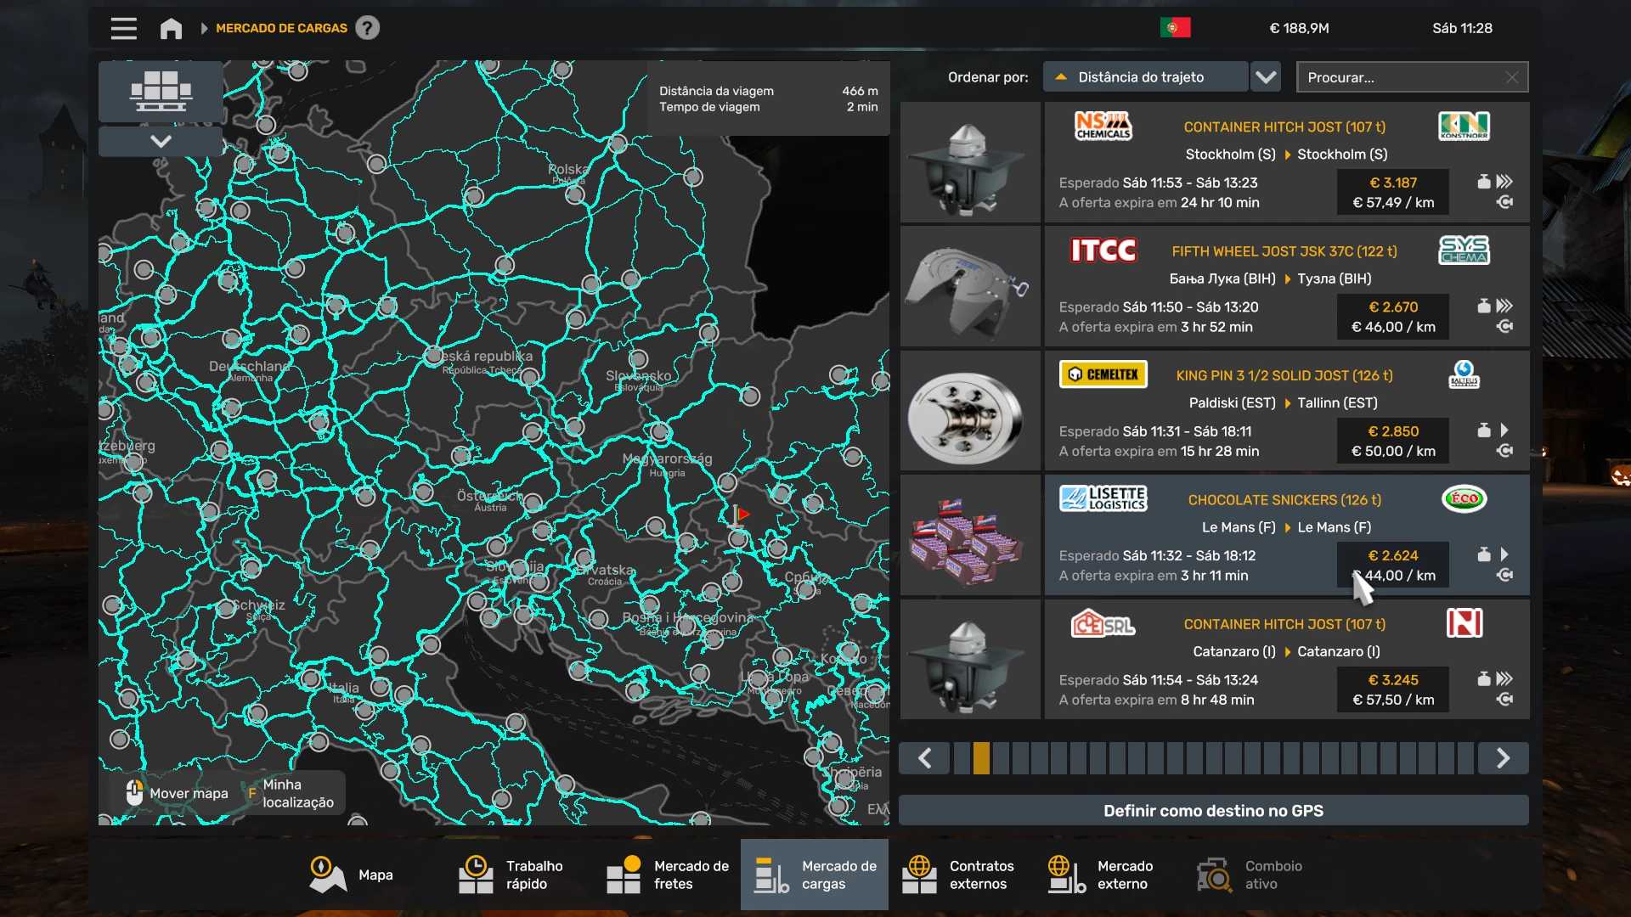Select the cargo pallet map filter icon
The width and height of the screenshot is (1631, 917).
point(161,91)
